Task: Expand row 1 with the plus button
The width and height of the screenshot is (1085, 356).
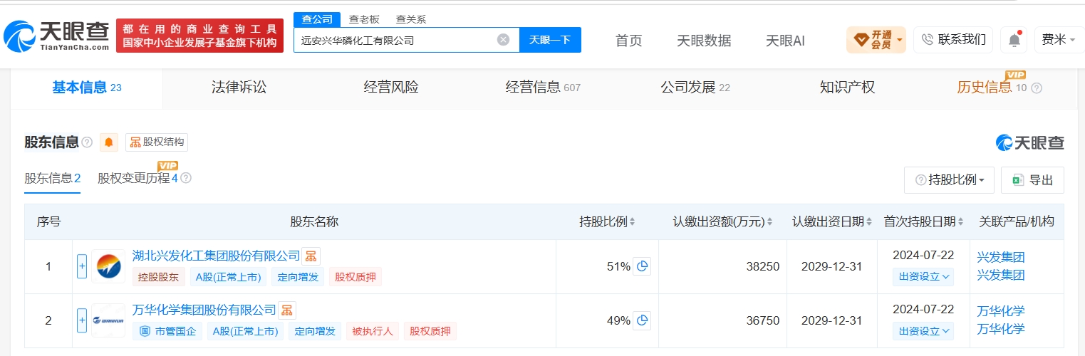Action: (x=82, y=266)
